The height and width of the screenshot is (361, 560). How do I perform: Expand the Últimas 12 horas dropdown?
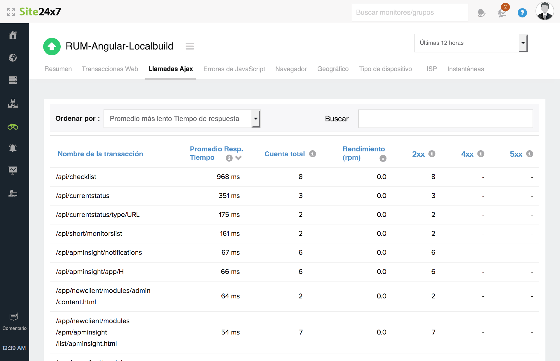tap(471, 43)
